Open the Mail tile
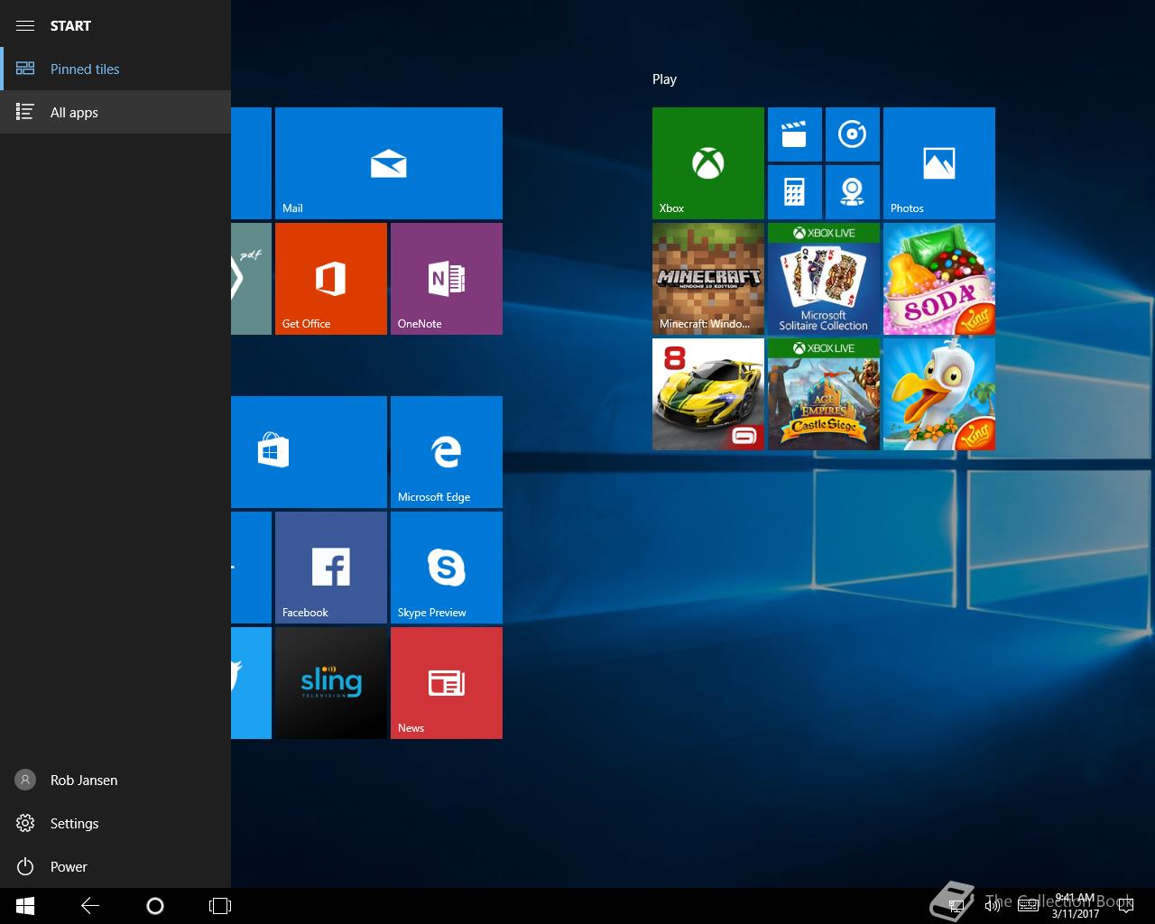Image resolution: width=1155 pixels, height=924 pixels. [388, 162]
